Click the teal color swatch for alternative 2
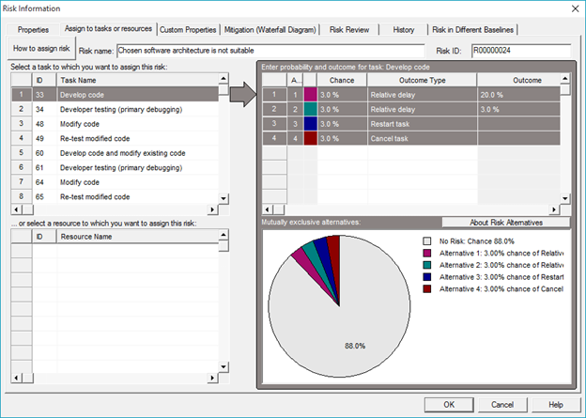586x418 pixels. [x=311, y=109]
